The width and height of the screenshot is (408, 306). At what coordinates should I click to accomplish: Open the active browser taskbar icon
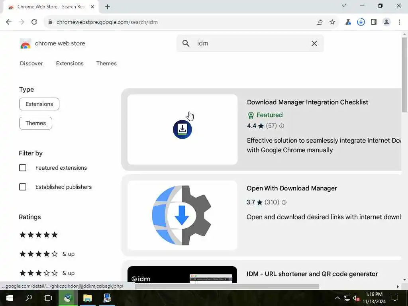(x=68, y=298)
